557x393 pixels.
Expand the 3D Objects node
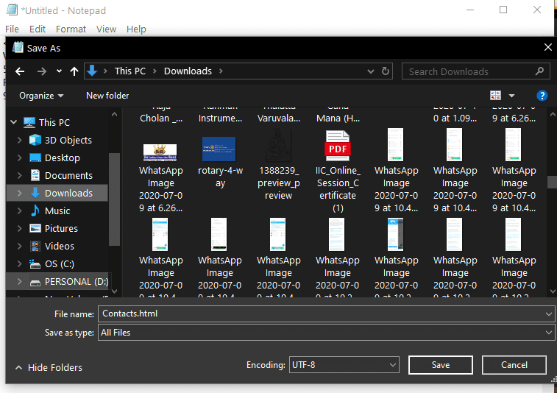(20, 140)
